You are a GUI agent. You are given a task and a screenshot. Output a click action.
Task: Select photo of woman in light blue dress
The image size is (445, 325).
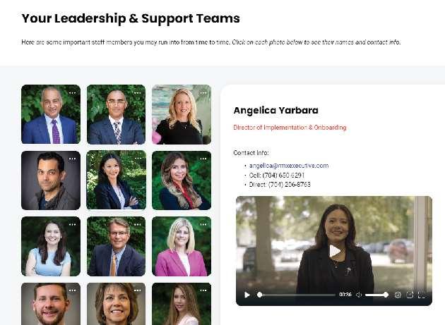point(51,246)
